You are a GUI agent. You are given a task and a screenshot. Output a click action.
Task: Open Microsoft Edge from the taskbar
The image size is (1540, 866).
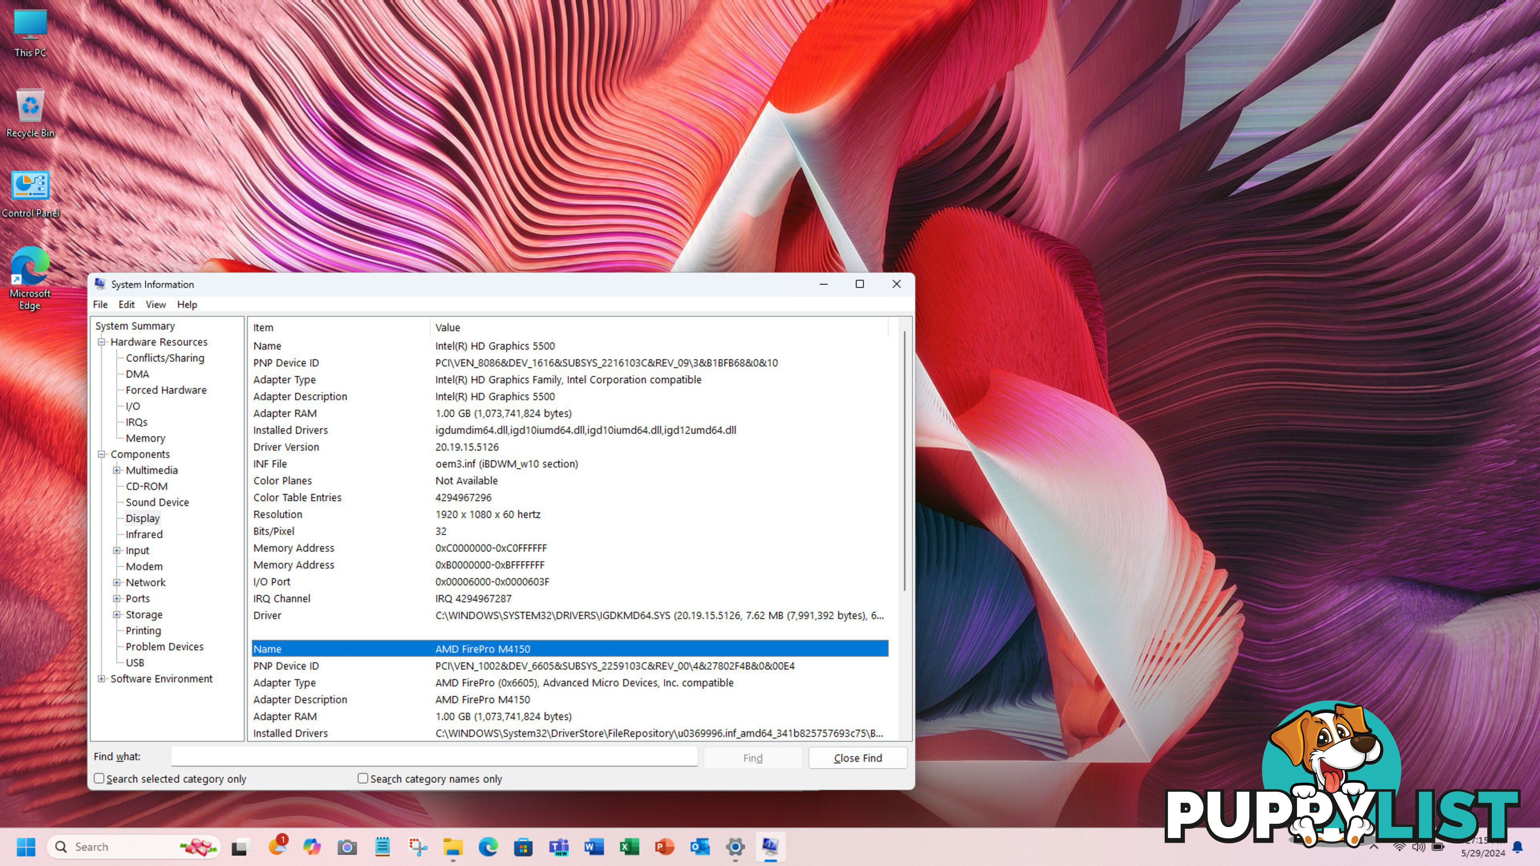pos(488,846)
